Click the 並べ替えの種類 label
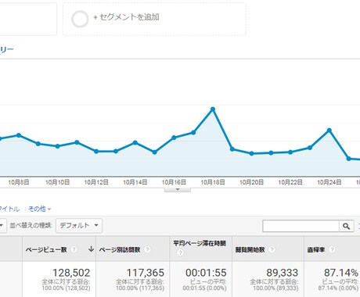The height and width of the screenshot is (297, 360). click(x=31, y=225)
